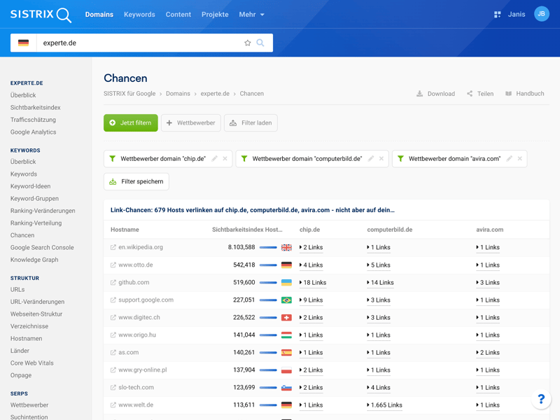The width and height of the screenshot is (560, 420).
Task: Select the country flag selector
Action: [x=24, y=43]
